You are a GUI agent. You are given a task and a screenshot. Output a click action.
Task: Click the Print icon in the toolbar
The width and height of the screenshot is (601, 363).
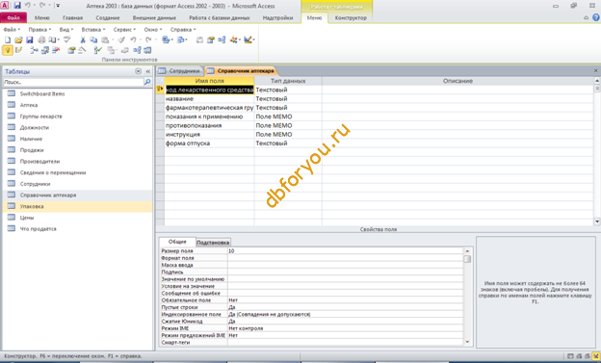41,39
